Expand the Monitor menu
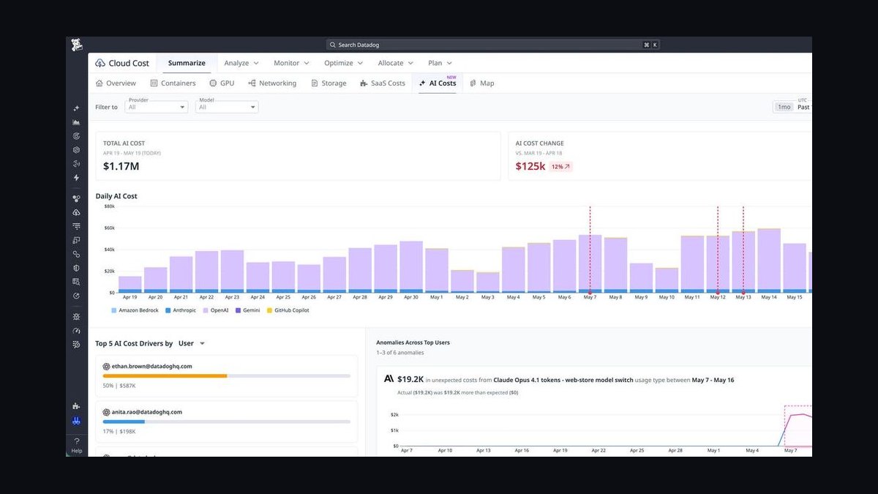The image size is (878, 494). click(x=291, y=63)
